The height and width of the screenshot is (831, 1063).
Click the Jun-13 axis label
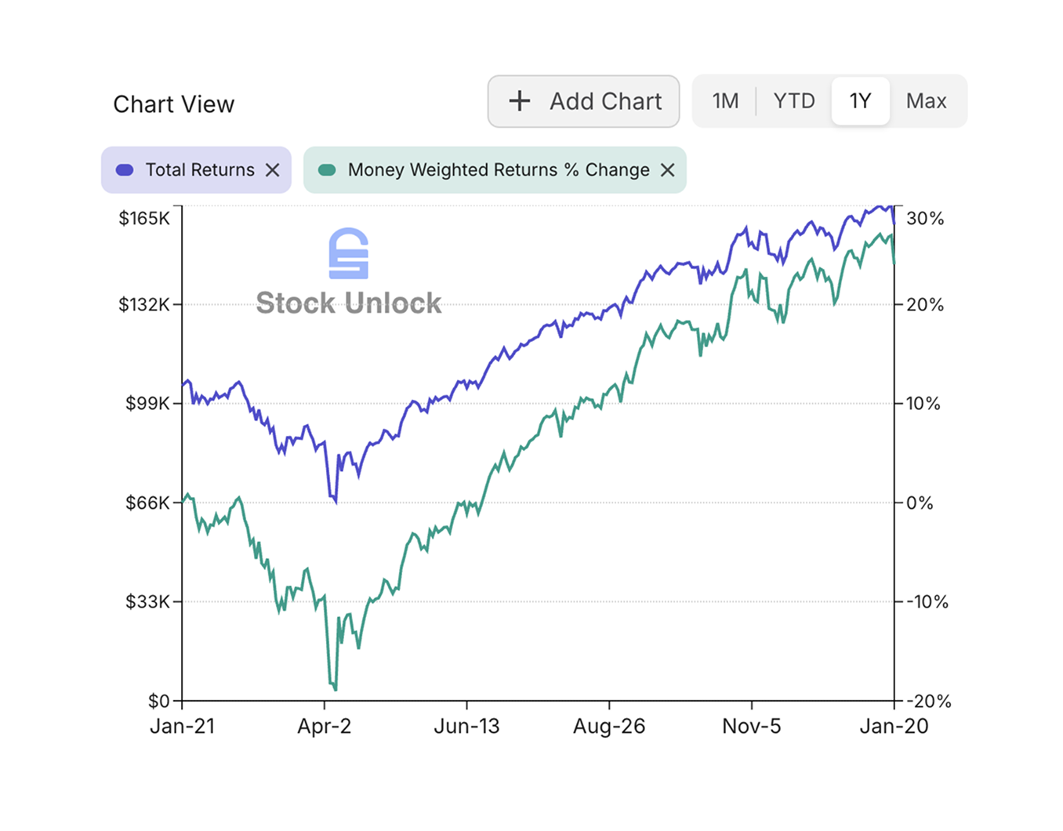click(467, 726)
